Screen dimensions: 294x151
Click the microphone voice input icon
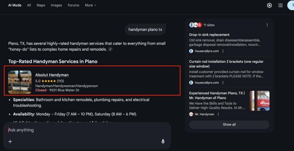pyautogui.click(x=163, y=142)
